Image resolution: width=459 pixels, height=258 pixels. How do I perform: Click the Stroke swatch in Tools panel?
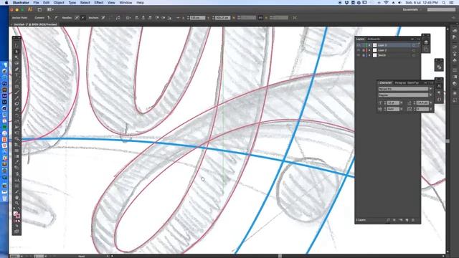click(x=18, y=216)
